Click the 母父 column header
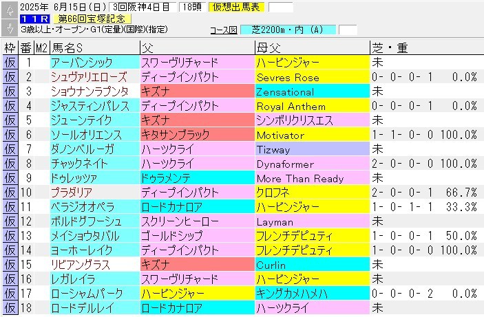The image size is (484, 317). tap(313, 48)
